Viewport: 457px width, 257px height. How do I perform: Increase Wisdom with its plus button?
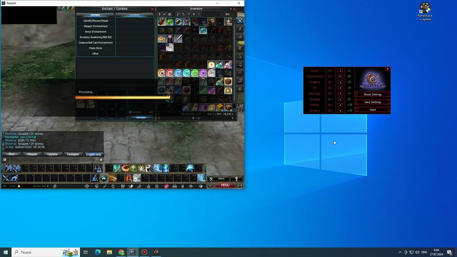coord(340,111)
